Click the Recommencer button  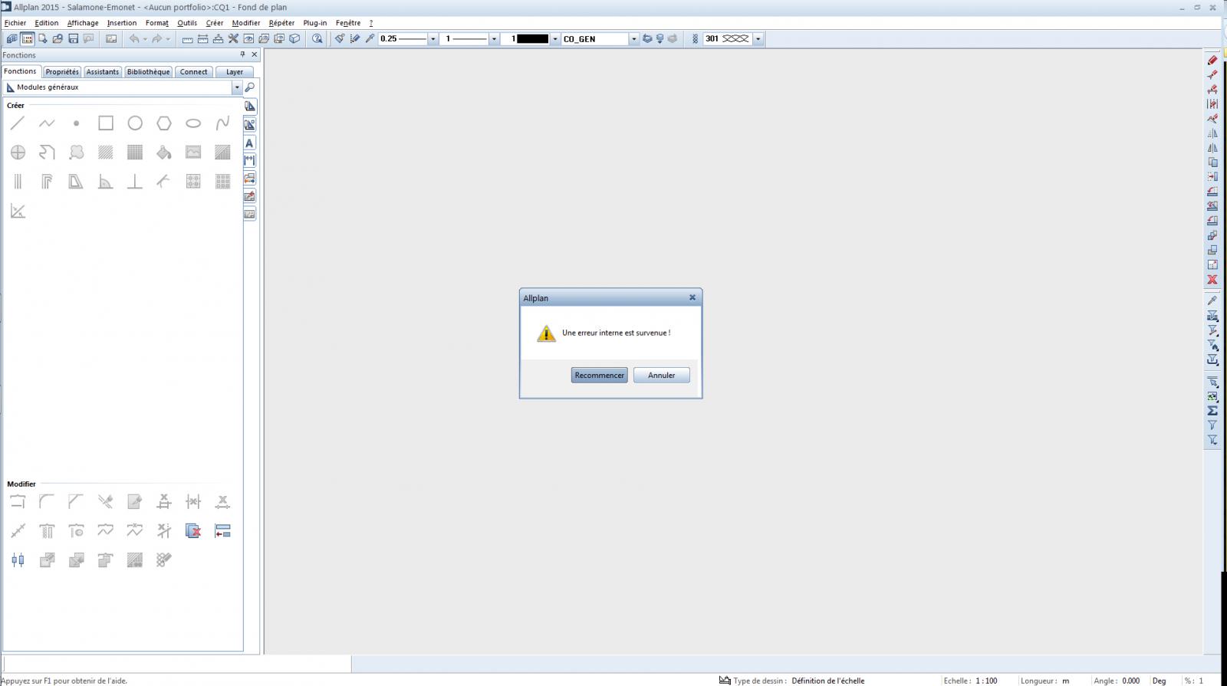pyautogui.click(x=600, y=376)
